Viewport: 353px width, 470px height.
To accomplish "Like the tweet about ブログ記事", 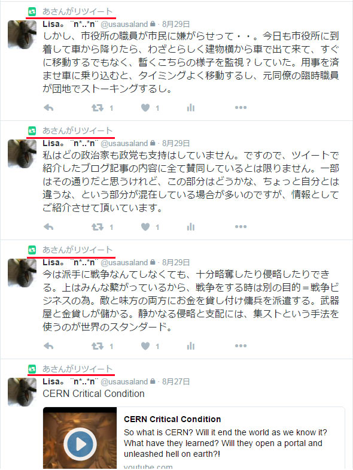I will click(x=145, y=226).
